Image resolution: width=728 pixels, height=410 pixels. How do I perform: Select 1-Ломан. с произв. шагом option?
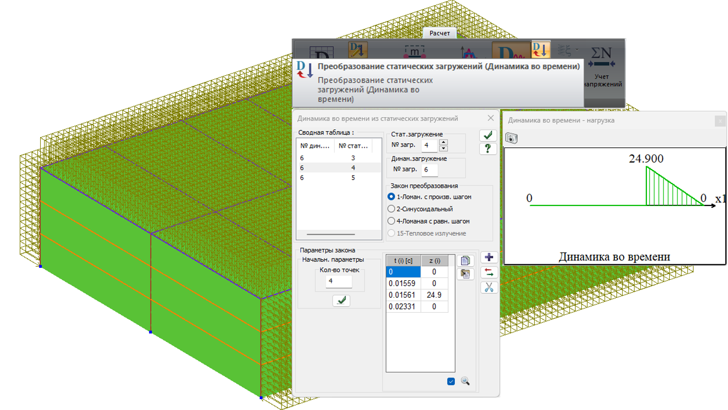pyautogui.click(x=391, y=197)
